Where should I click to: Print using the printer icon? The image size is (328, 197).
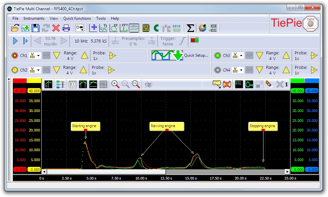(x=66, y=28)
